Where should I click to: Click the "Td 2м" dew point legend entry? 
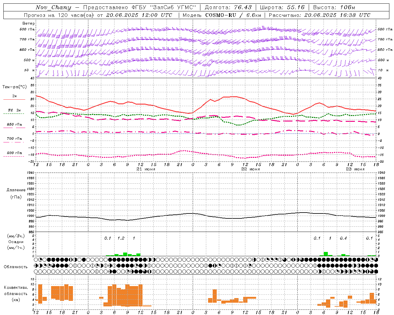[x=14, y=110]
